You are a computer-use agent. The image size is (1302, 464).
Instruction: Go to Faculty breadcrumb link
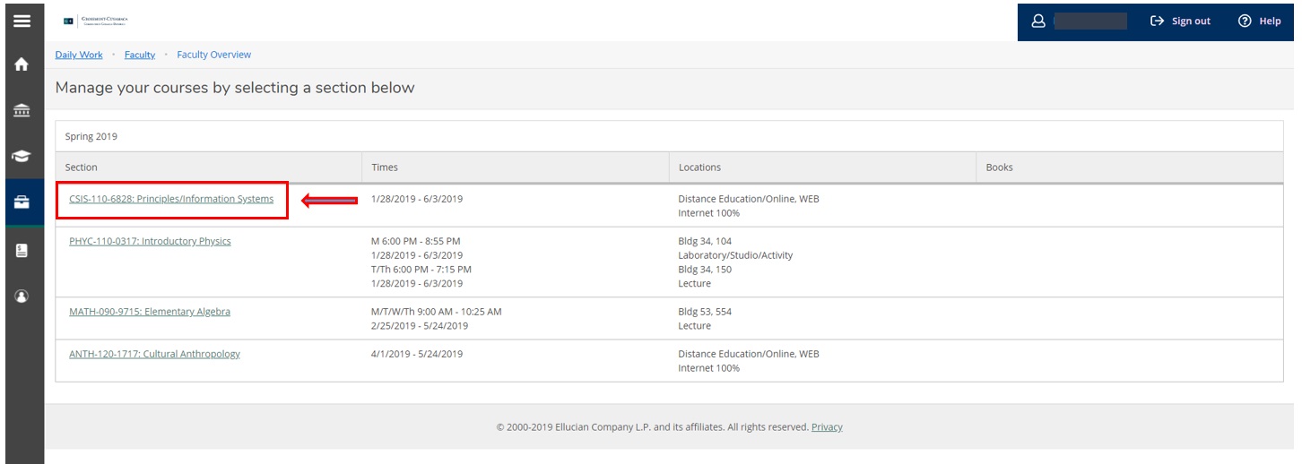click(x=140, y=55)
